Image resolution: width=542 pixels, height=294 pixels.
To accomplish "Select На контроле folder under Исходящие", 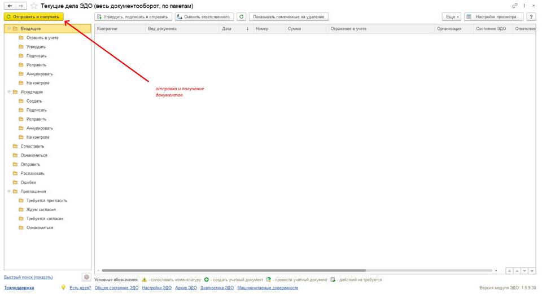I will (38, 137).
